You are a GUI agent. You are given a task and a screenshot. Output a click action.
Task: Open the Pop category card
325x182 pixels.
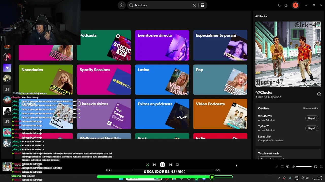[x=220, y=80]
